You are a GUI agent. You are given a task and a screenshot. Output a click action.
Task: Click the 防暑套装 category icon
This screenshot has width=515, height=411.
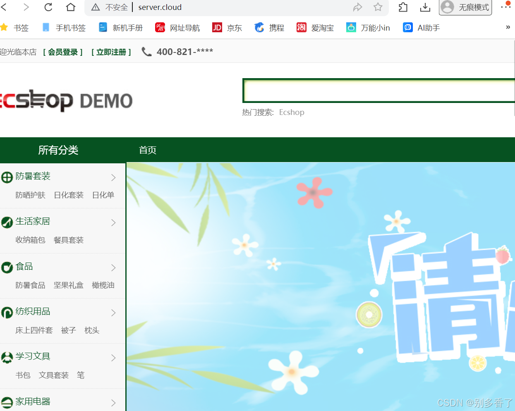pos(7,177)
